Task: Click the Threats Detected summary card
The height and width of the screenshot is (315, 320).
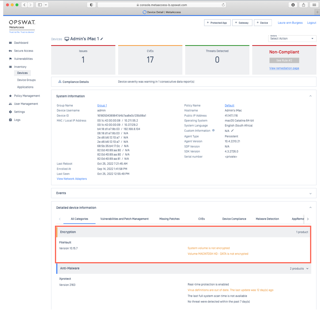Action: [217, 60]
